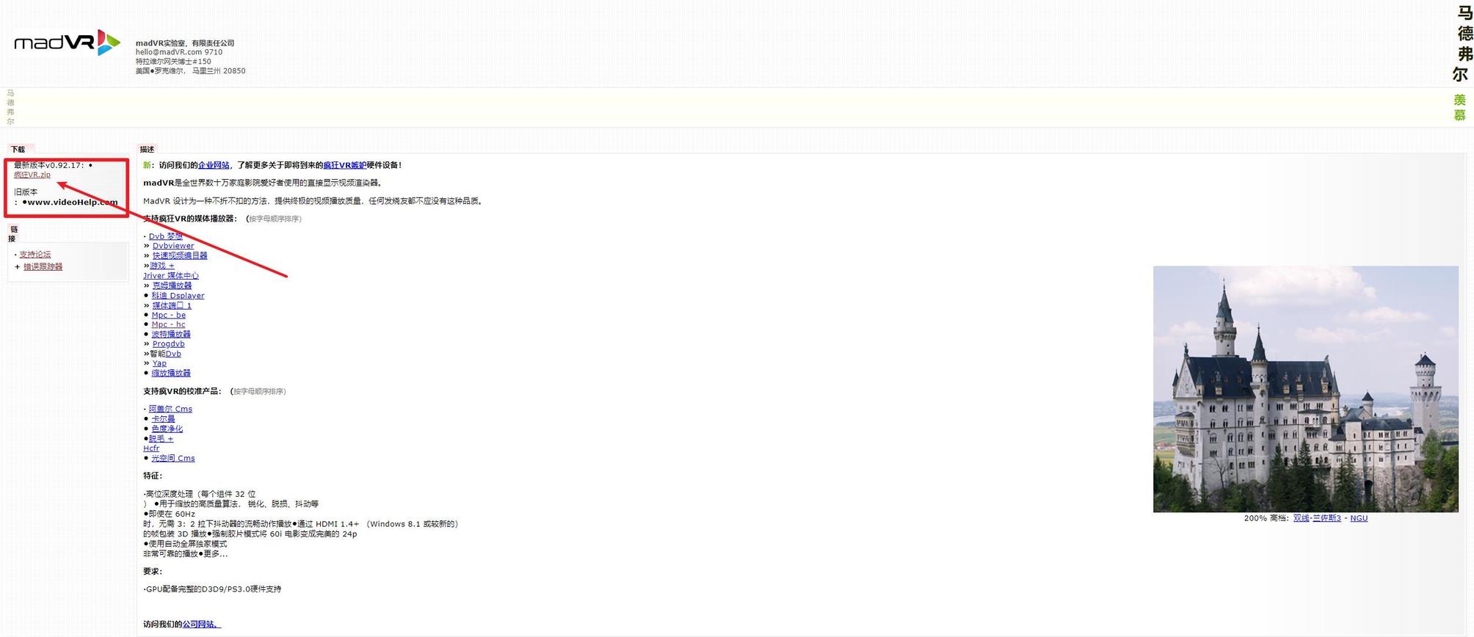Viewport: 1474px width, 637px height.
Task: Click the madVR logo
Action: point(67,43)
